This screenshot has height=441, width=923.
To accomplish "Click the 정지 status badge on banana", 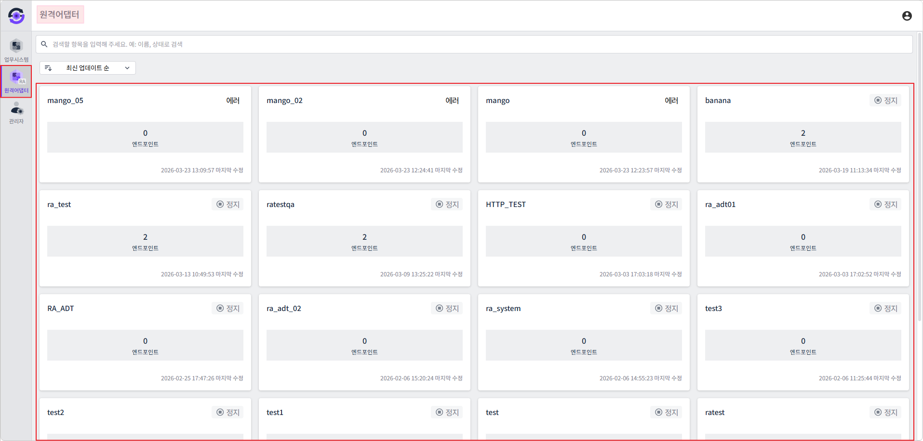I will (885, 101).
